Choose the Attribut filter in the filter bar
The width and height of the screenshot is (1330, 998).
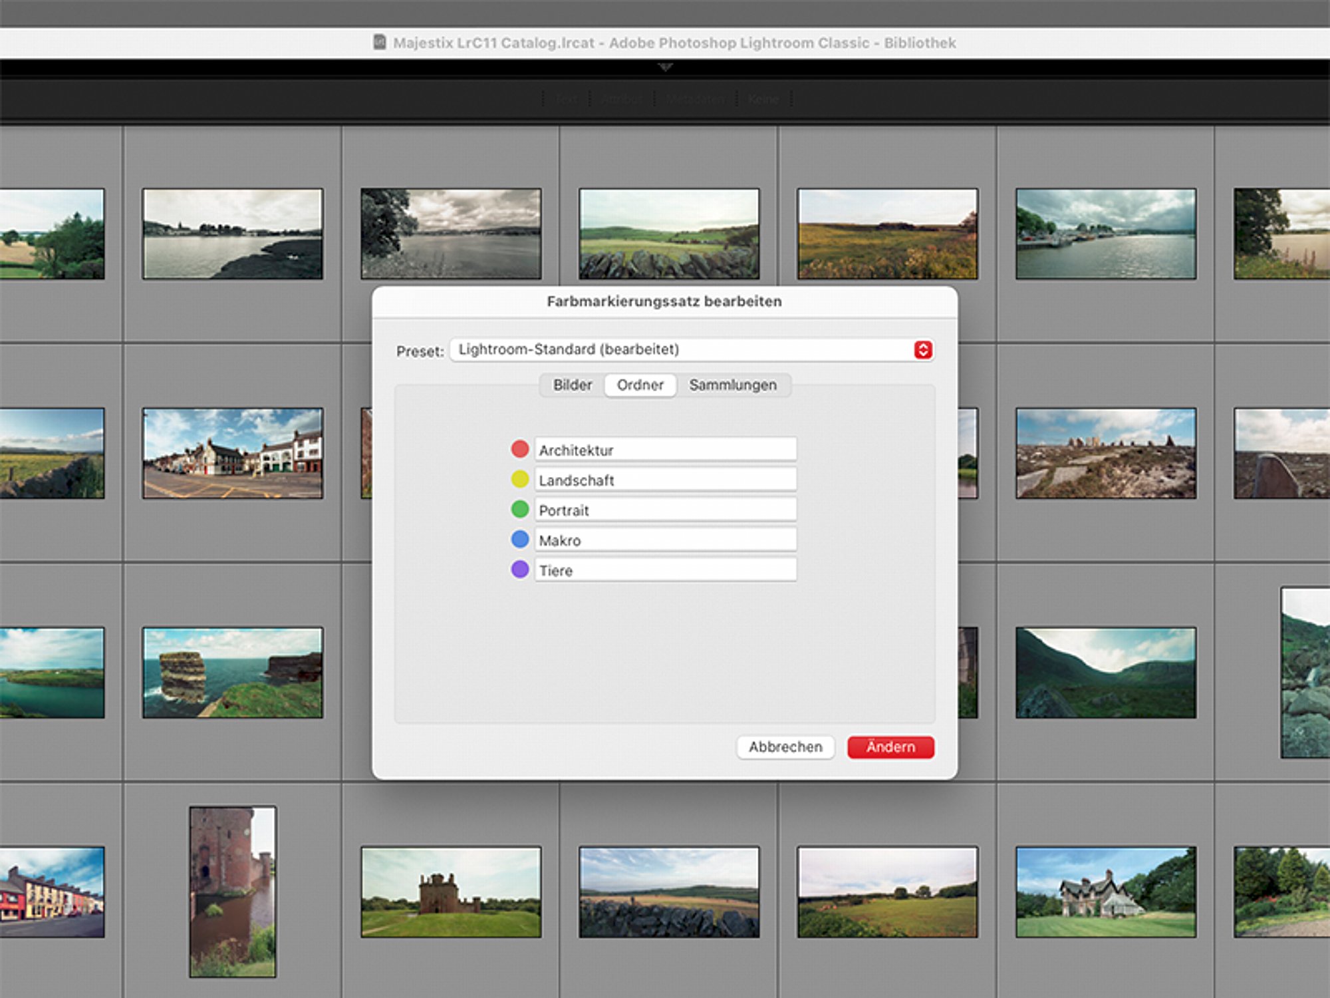[622, 99]
